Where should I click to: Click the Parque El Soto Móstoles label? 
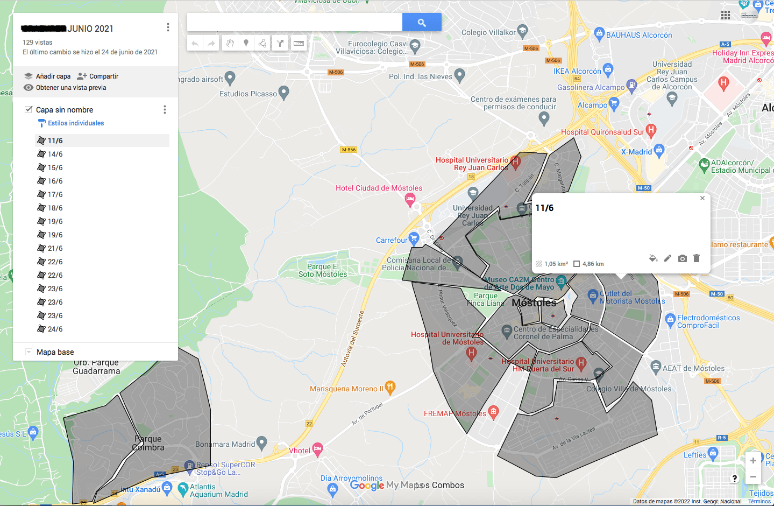point(323,270)
